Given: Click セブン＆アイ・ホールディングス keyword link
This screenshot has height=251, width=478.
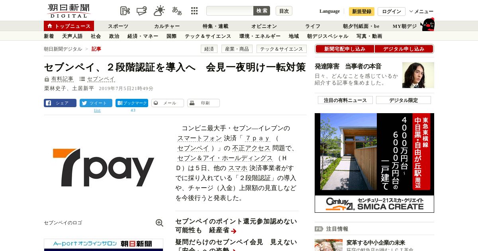Looking at the screenshot, I should point(225,158).
